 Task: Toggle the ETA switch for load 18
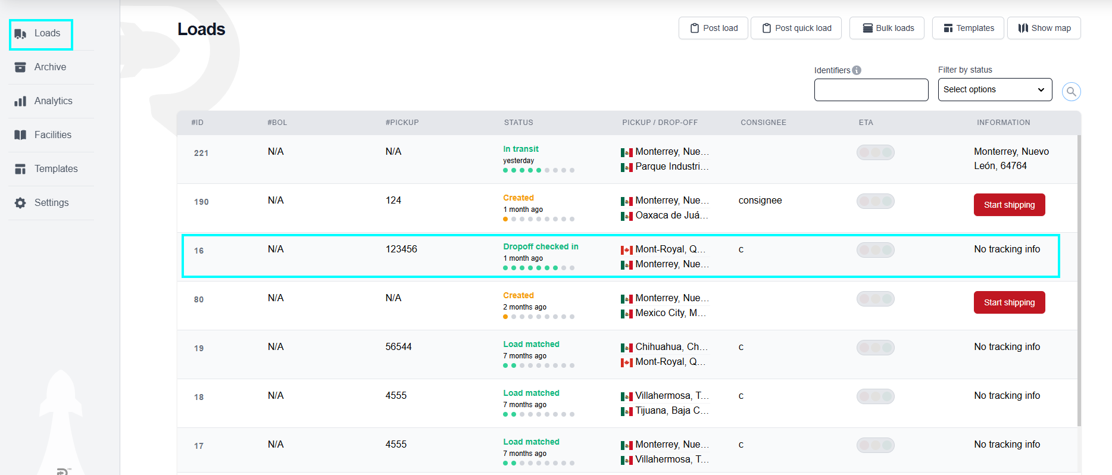click(x=876, y=396)
